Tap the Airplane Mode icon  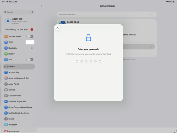[6, 37]
